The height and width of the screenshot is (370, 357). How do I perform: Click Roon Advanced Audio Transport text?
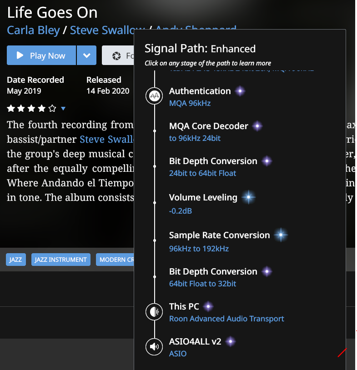(226, 319)
